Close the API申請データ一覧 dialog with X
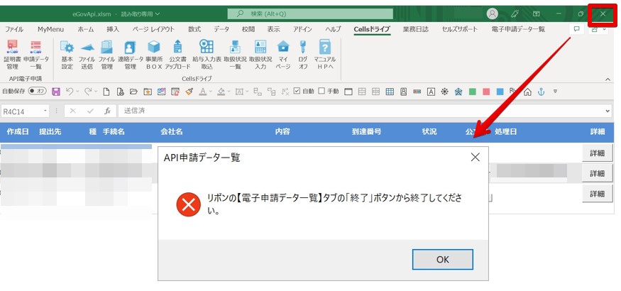Image resolution: width=621 pixels, height=291 pixels. [x=476, y=157]
